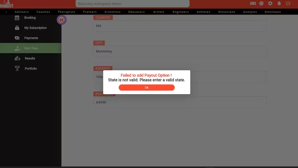Image resolution: width=298 pixels, height=168 pixels.
Task: Open the Advisors category
Action: coord(22,12)
